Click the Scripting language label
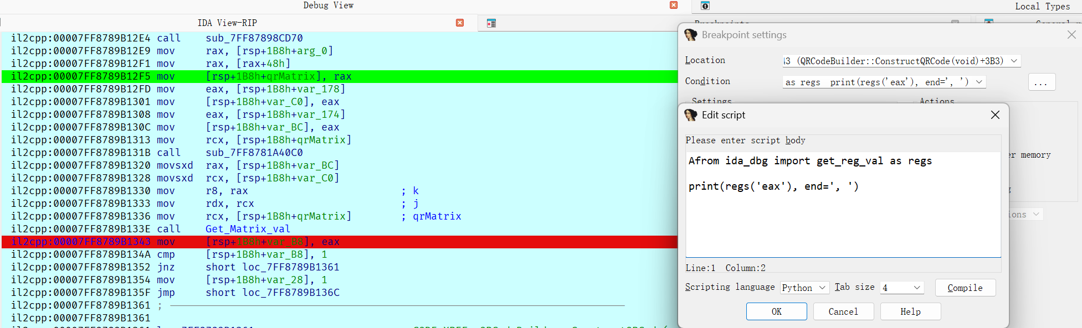The width and height of the screenshot is (1082, 328). tap(730, 287)
